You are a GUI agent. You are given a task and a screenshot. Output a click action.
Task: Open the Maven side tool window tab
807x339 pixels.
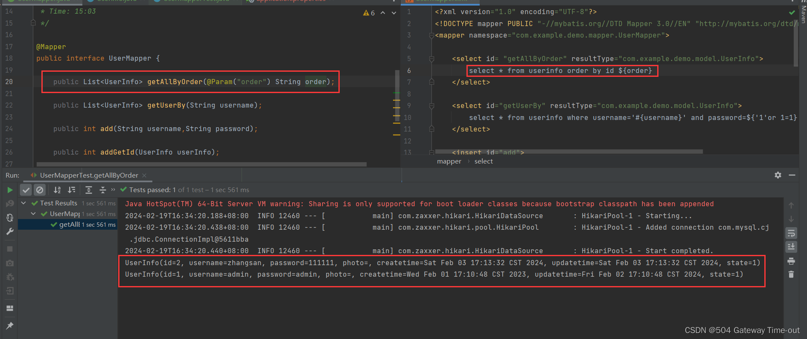tap(803, 14)
